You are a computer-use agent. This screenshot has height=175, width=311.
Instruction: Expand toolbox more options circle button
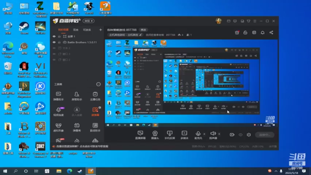[x=98, y=84]
